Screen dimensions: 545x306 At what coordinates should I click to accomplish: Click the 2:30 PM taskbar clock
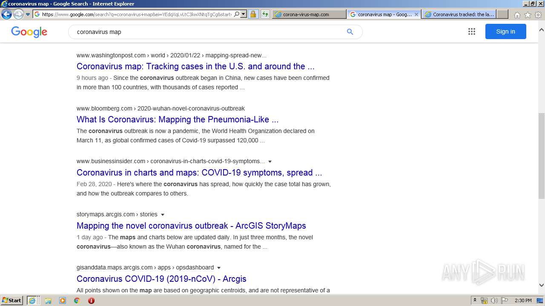(x=523, y=300)
